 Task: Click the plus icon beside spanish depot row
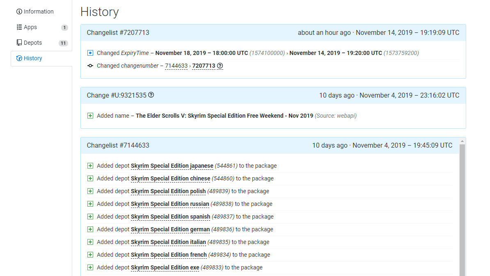pyautogui.click(x=90, y=217)
